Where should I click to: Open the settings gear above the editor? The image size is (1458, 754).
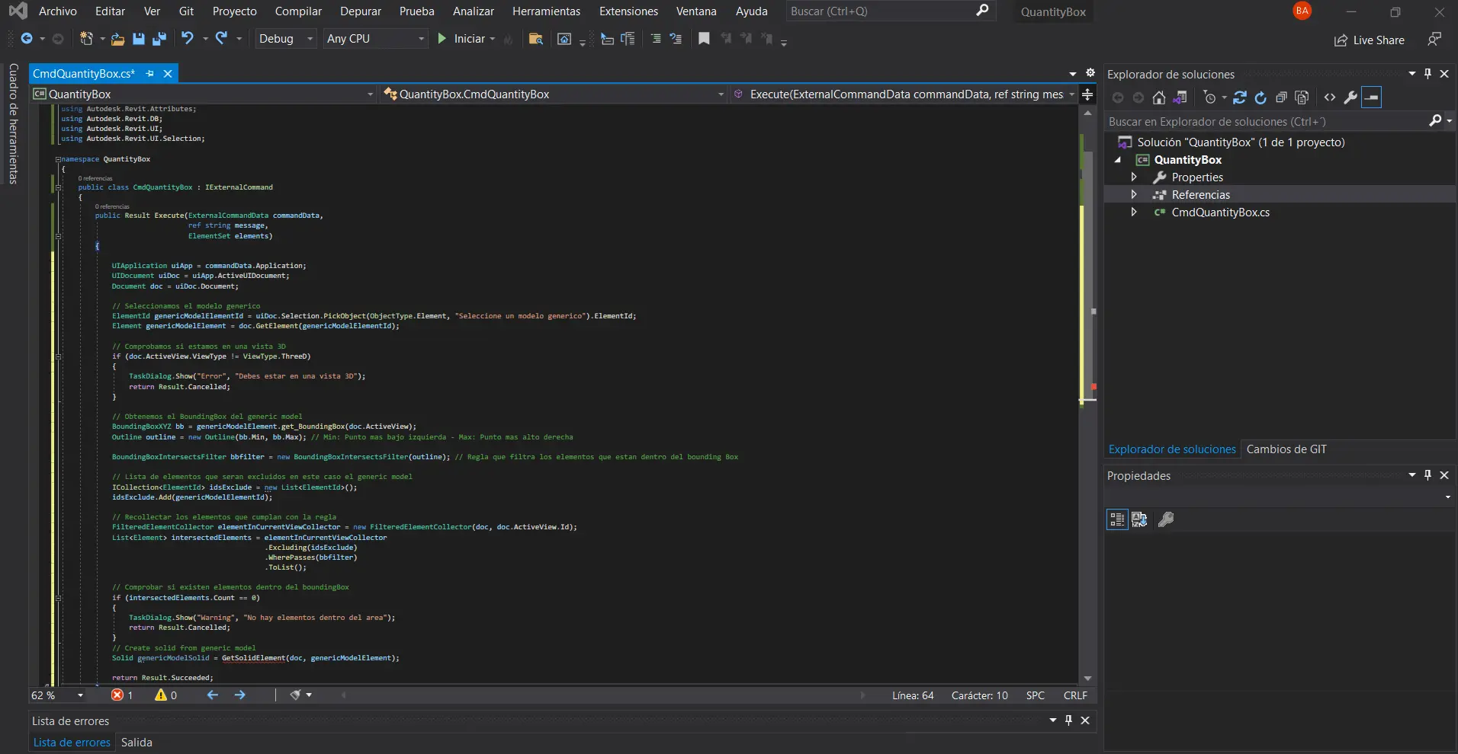(x=1090, y=73)
